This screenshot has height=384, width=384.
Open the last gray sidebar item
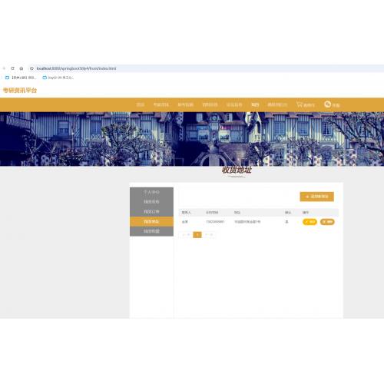click(x=151, y=231)
